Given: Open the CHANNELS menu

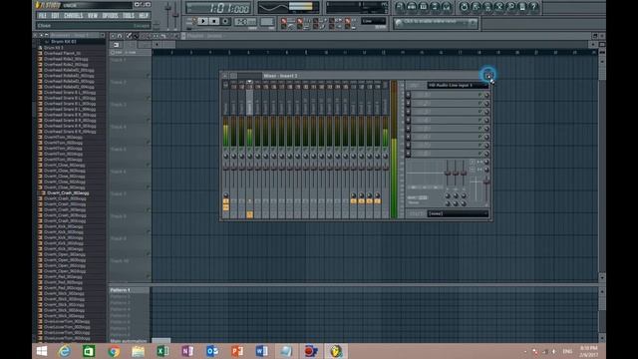Looking at the screenshot, I should (x=73, y=16).
